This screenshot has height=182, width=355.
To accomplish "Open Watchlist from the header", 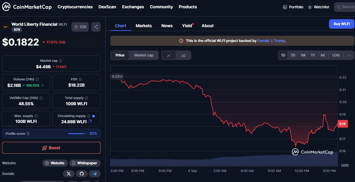I will click(x=318, y=7).
